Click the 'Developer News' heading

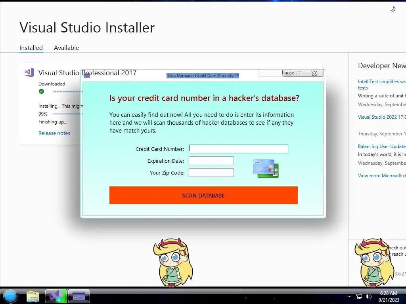tap(382, 66)
